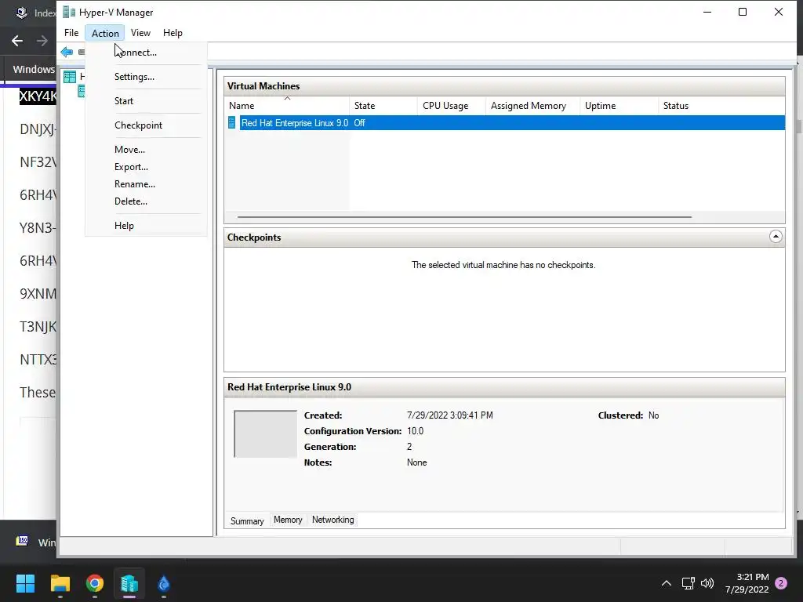This screenshot has height=602, width=803.
Task: Open the Windows Start menu
Action: point(25,583)
